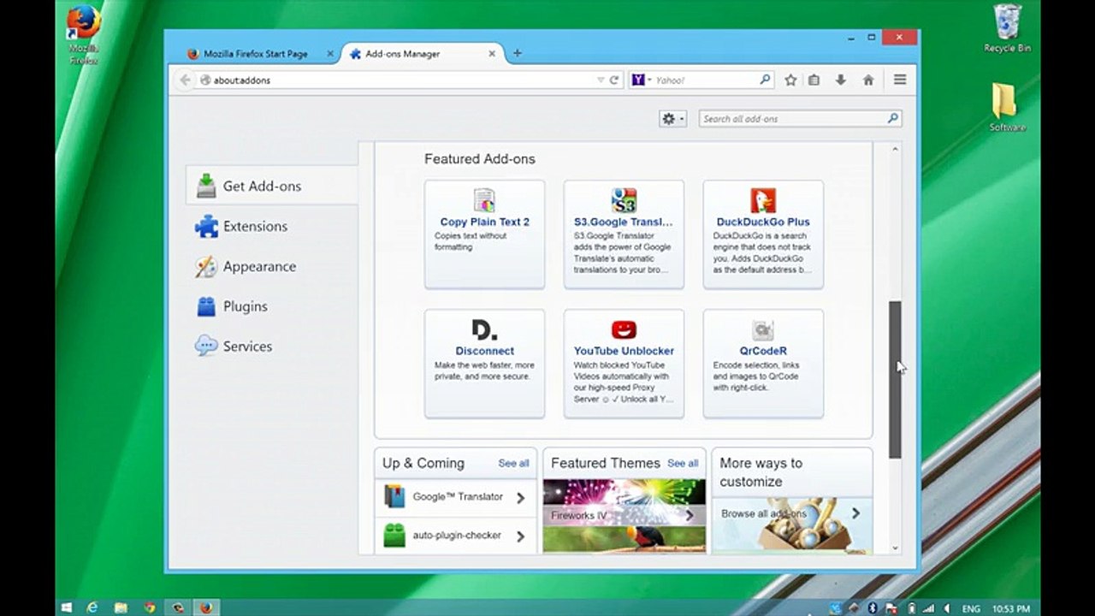Open the Firefox hamburger menu
1095x616 pixels.
[x=900, y=80]
